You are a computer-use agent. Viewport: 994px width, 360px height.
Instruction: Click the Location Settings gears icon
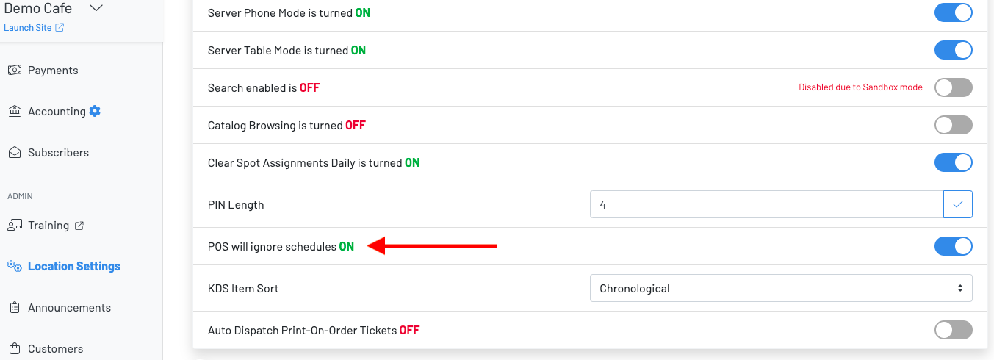[15, 267]
